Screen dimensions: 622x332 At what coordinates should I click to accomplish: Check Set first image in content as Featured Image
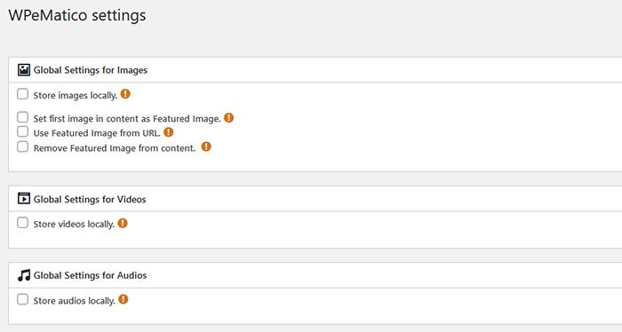point(22,117)
